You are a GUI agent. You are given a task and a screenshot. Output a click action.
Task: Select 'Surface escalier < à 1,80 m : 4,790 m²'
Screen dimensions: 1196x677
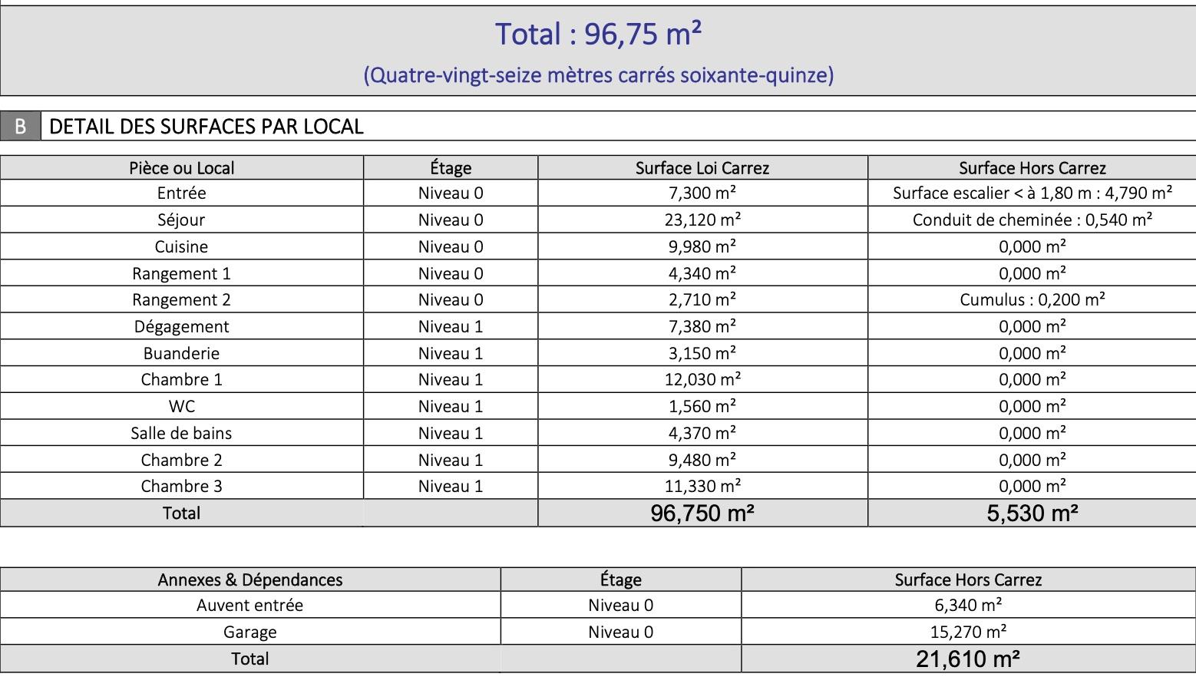pos(1032,193)
